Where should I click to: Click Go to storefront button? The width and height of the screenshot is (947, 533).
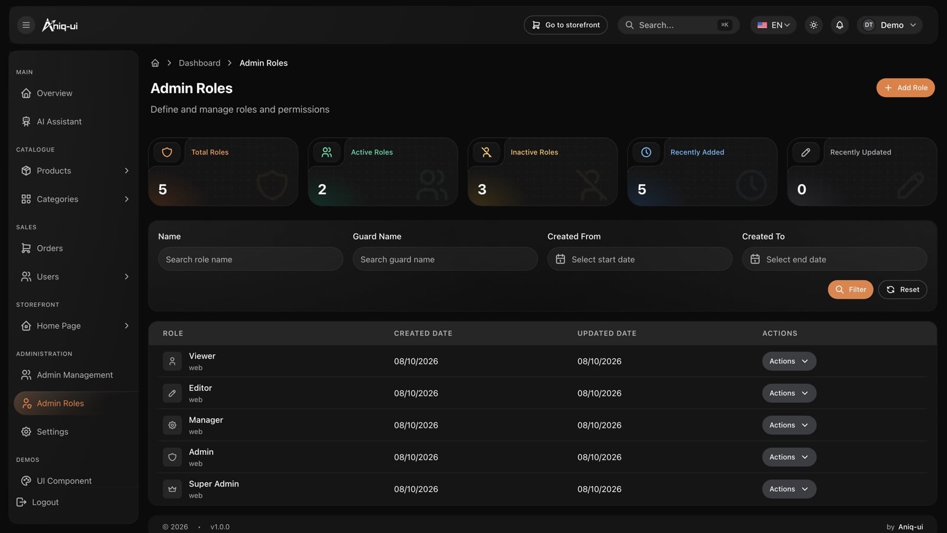(566, 25)
